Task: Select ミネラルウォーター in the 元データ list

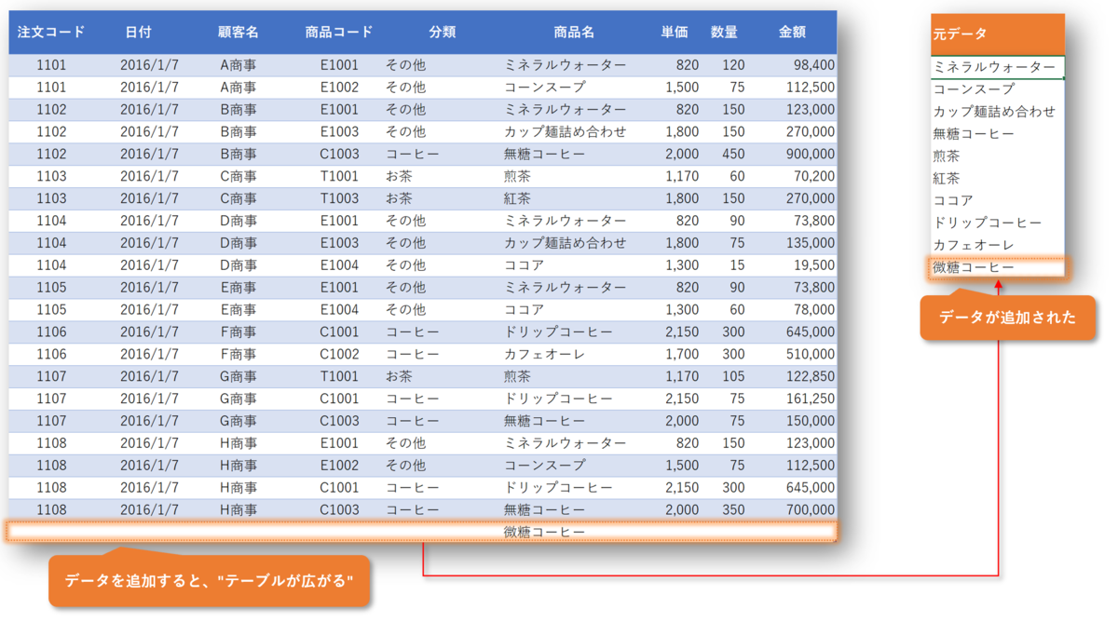Action: [x=997, y=66]
